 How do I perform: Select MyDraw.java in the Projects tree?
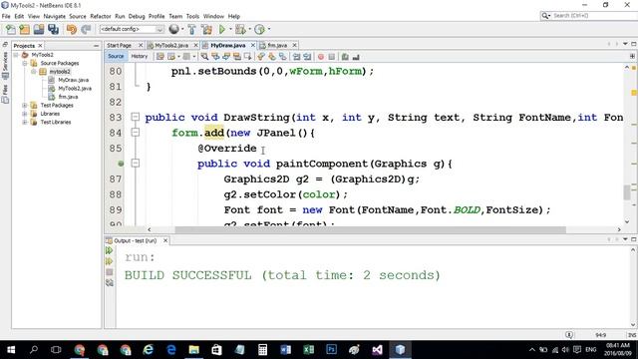click(73, 80)
